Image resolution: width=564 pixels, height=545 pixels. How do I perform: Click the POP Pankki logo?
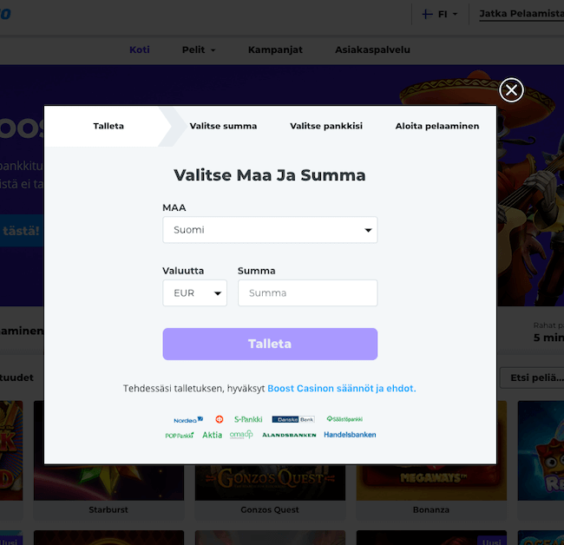click(180, 436)
